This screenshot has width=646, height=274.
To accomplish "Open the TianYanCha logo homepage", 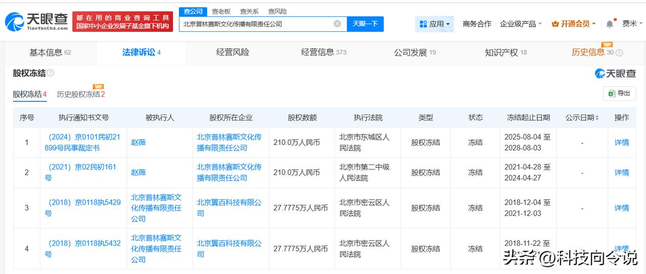I will pyautogui.click(x=36, y=22).
